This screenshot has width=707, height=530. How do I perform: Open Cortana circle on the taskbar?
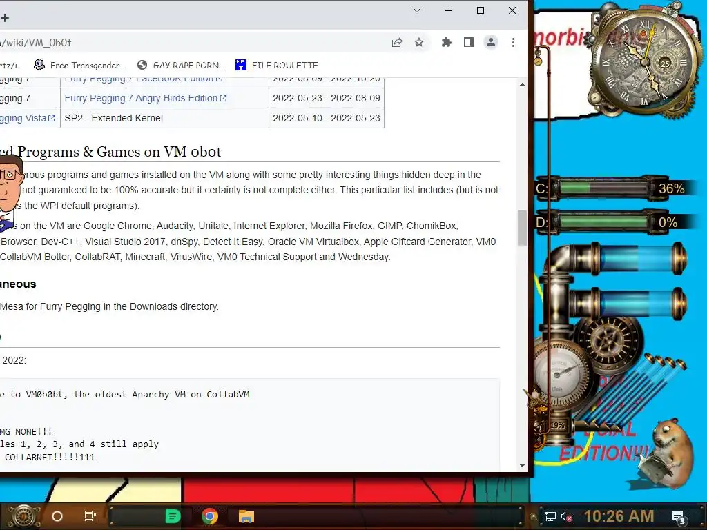(x=57, y=516)
